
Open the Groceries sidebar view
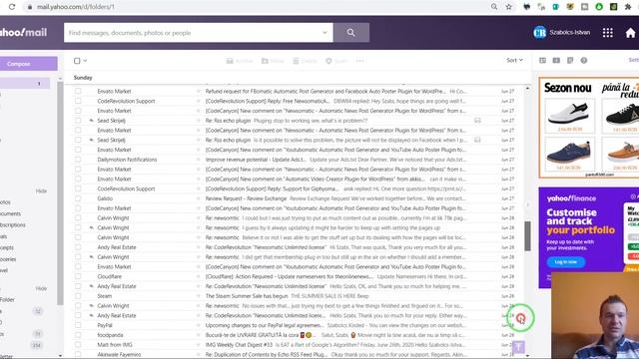click(8, 259)
